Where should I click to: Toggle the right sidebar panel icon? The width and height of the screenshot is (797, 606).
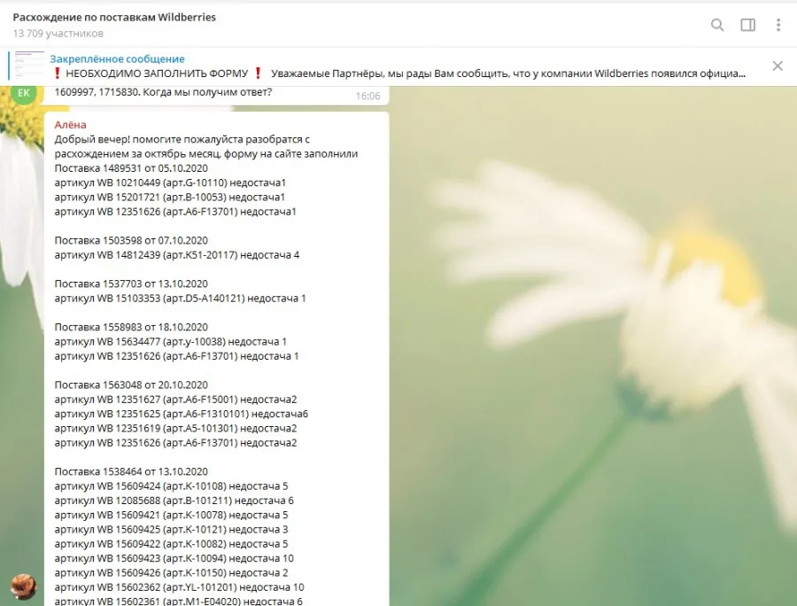click(x=747, y=25)
